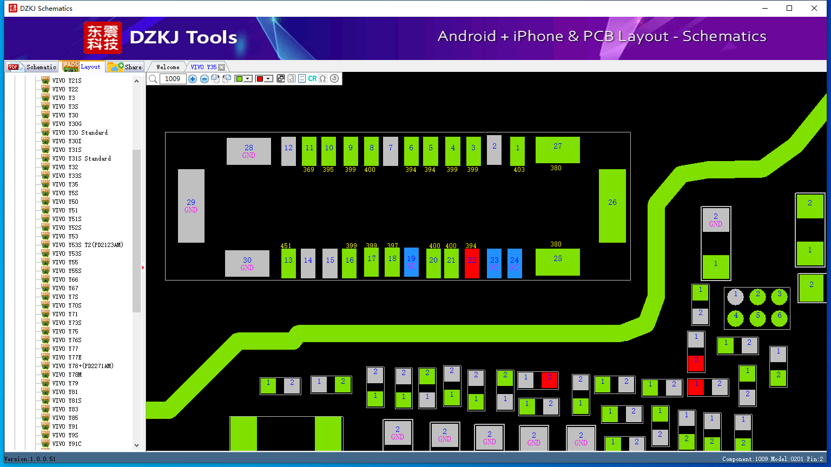Click green pad 18 labeled 397
831x467 pixels.
392,262
